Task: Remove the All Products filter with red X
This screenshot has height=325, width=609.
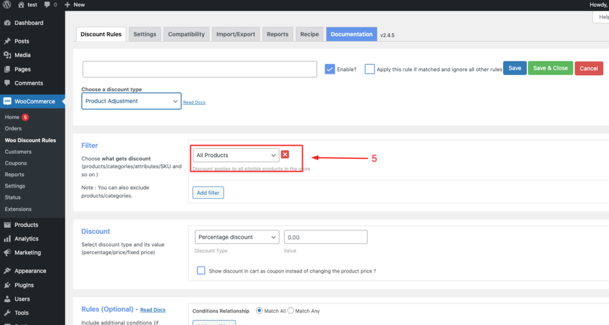Action: [285, 154]
